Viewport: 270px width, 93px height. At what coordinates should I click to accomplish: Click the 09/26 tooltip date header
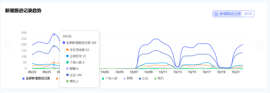[x=67, y=36]
